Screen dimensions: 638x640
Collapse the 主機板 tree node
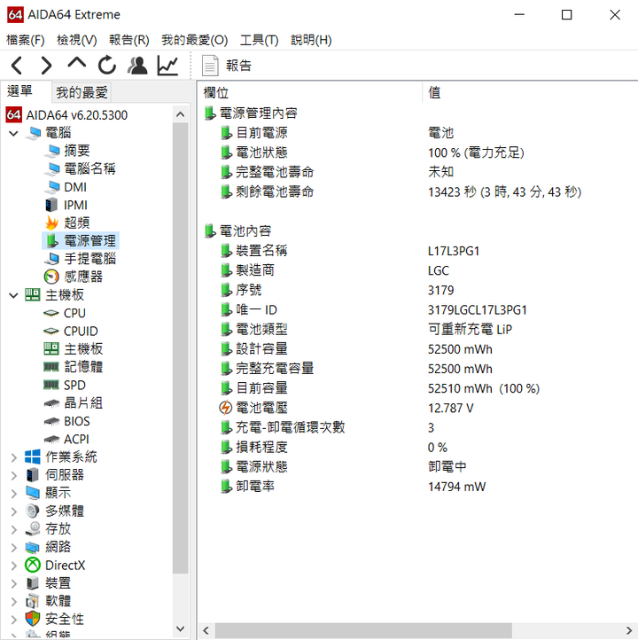coord(13,295)
